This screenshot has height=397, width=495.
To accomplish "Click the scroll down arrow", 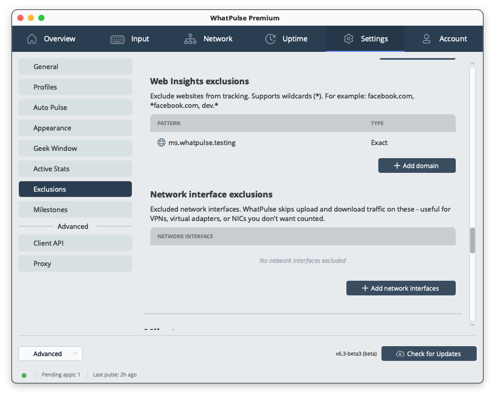I will pos(473,325).
